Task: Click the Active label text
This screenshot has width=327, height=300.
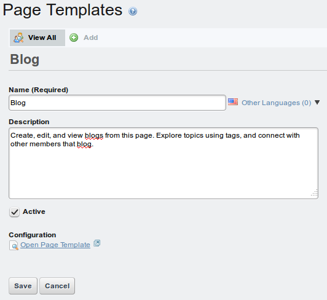Action: click(x=34, y=211)
